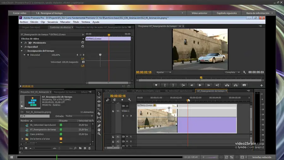Click Mark Out button in Program monitor
Viewport: 284px width, 160px height.
(x=173, y=85)
